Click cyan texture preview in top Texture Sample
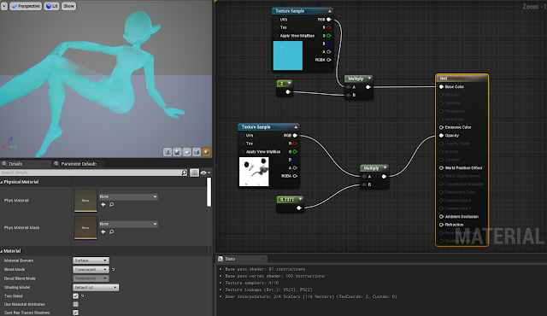Viewport: 547px width, 316px height. 288,56
